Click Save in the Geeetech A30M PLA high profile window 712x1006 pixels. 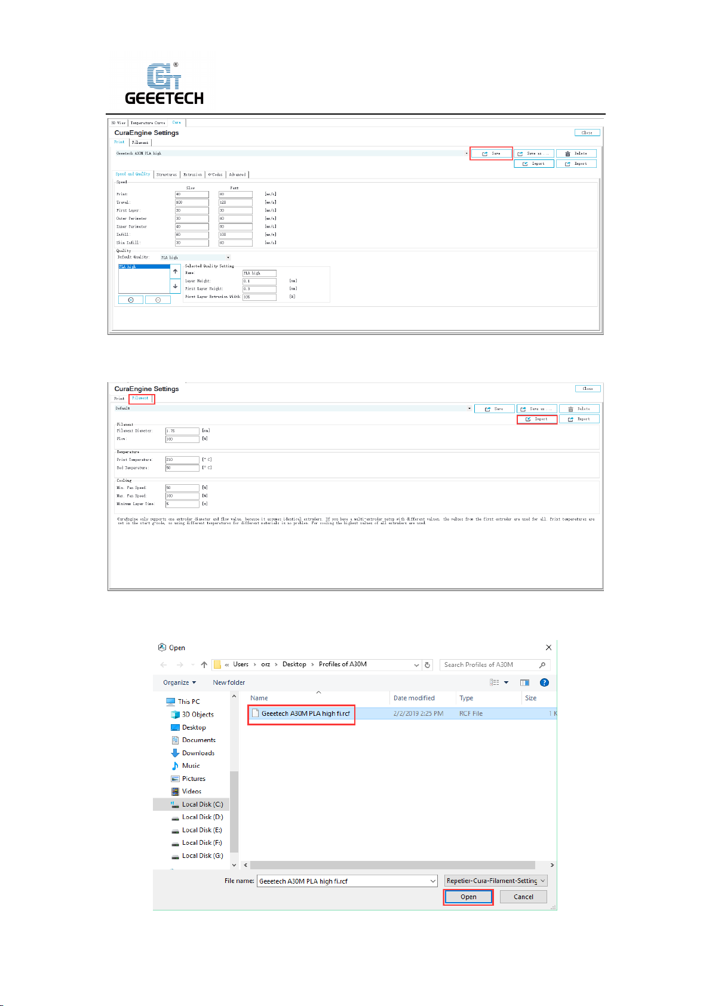click(x=491, y=153)
